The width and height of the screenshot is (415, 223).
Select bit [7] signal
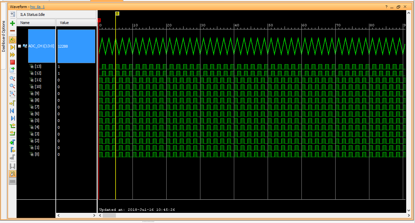tap(37, 107)
